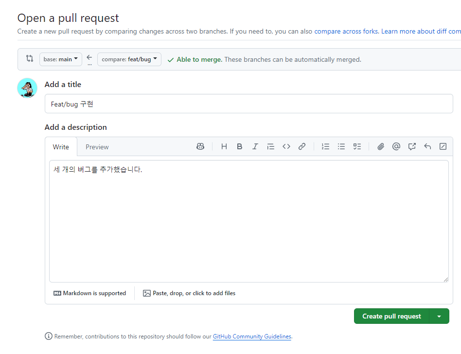The width and height of the screenshot is (461, 354).
Task: Add a numbered list
Action: pyautogui.click(x=325, y=146)
